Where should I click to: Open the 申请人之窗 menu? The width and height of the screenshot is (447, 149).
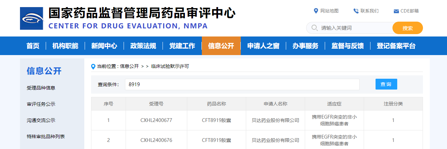263,46
